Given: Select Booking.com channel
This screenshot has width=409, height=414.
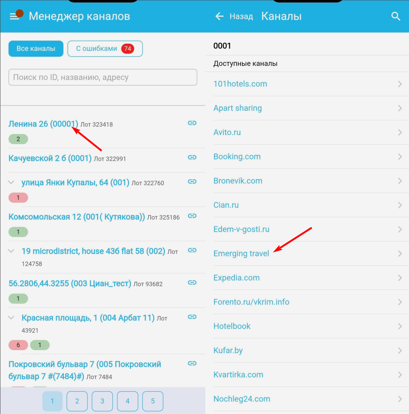Looking at the screenshot, I should (x=237, y=156).
